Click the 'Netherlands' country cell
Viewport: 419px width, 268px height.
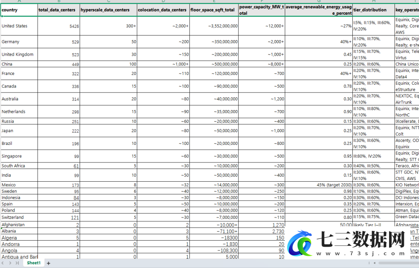[19, 112]
